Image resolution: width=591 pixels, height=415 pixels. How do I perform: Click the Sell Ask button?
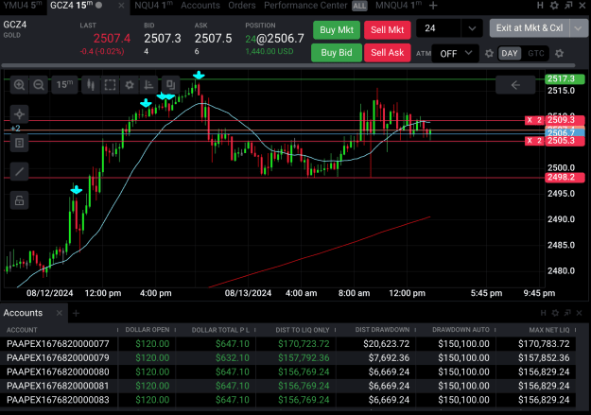[387, 53]
